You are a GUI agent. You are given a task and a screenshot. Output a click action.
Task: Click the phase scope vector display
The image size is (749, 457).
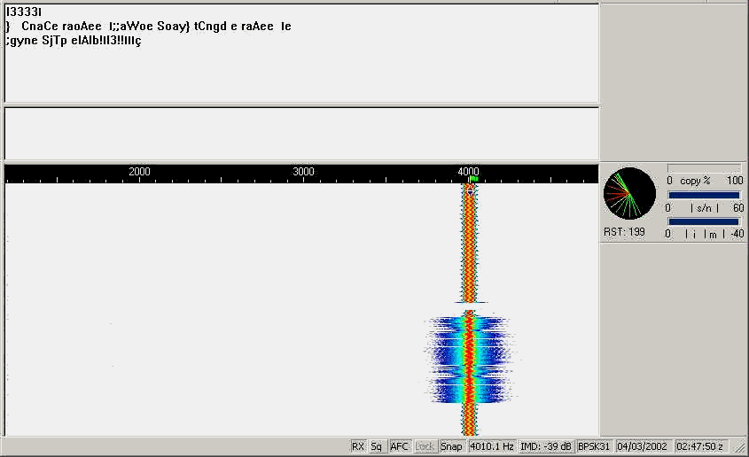(x=629, y=194)
